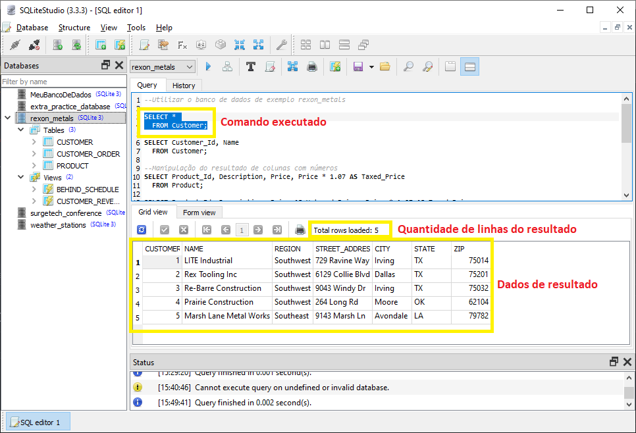The width and height of the screenshot is (636, 433).
Task: Create view from query icon
Action: pyautogui.click(x=335, y=66)
